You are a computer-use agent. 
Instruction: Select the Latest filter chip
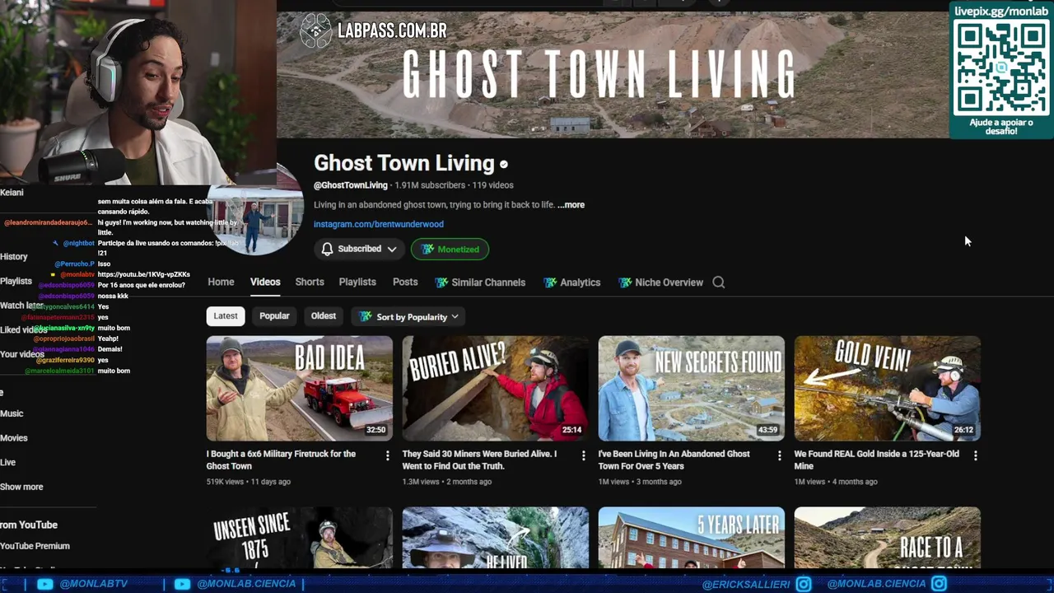coord(226,316)
